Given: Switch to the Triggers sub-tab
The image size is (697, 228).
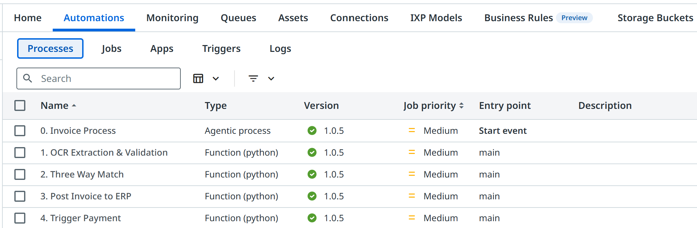Looking at the screenshot, I should click(x=221, y=48).
